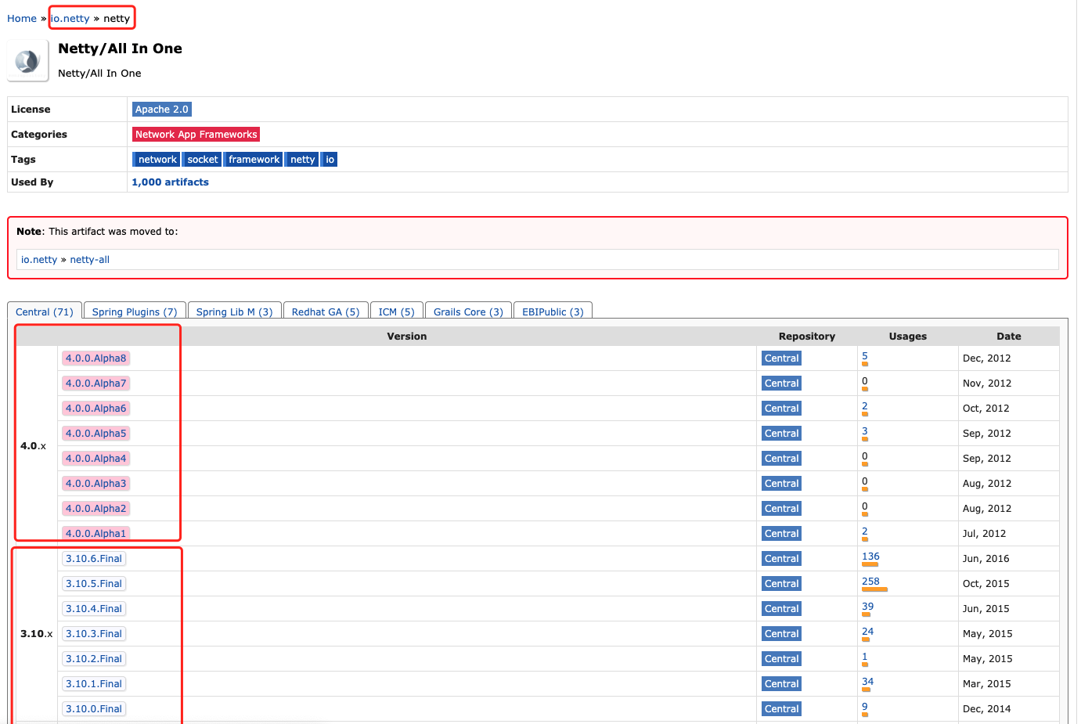
Task: Switch to Spring Plugins (7) tab
Action: [x=135, y=312]
